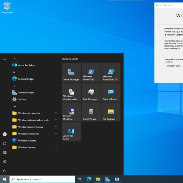Click Windows User text in About Windows
The height and width of the screenshot is (183, 183).
pyautogui.click(x=173, y=66)
